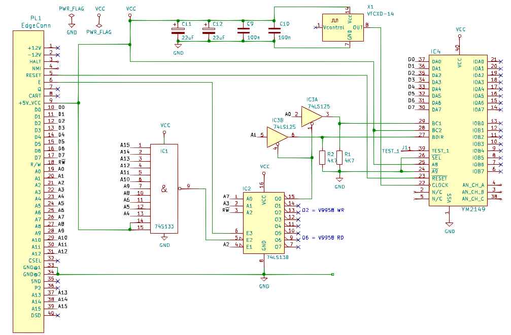Click the '74S133' part value text
The height and width of the screenshot is (335, 511).
[x=164, y=227]
